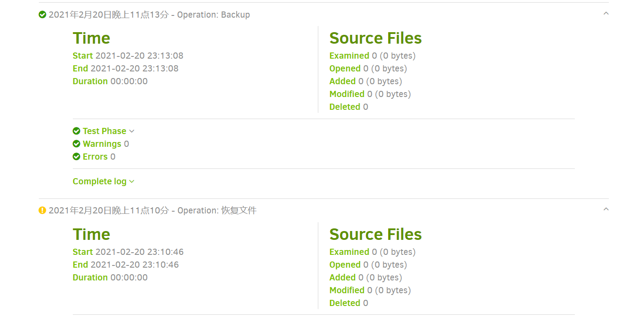
Task: Select the Backup operation header text
Action: (149, 15)
